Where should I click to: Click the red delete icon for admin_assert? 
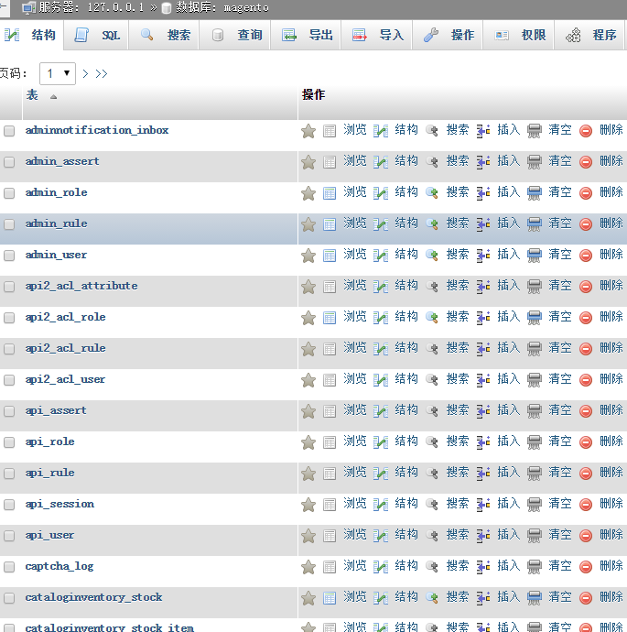586,162
